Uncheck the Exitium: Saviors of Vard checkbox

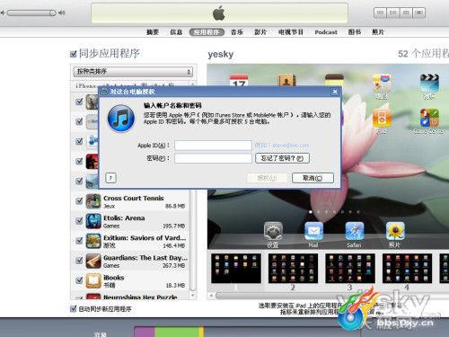tap(79, 241)
